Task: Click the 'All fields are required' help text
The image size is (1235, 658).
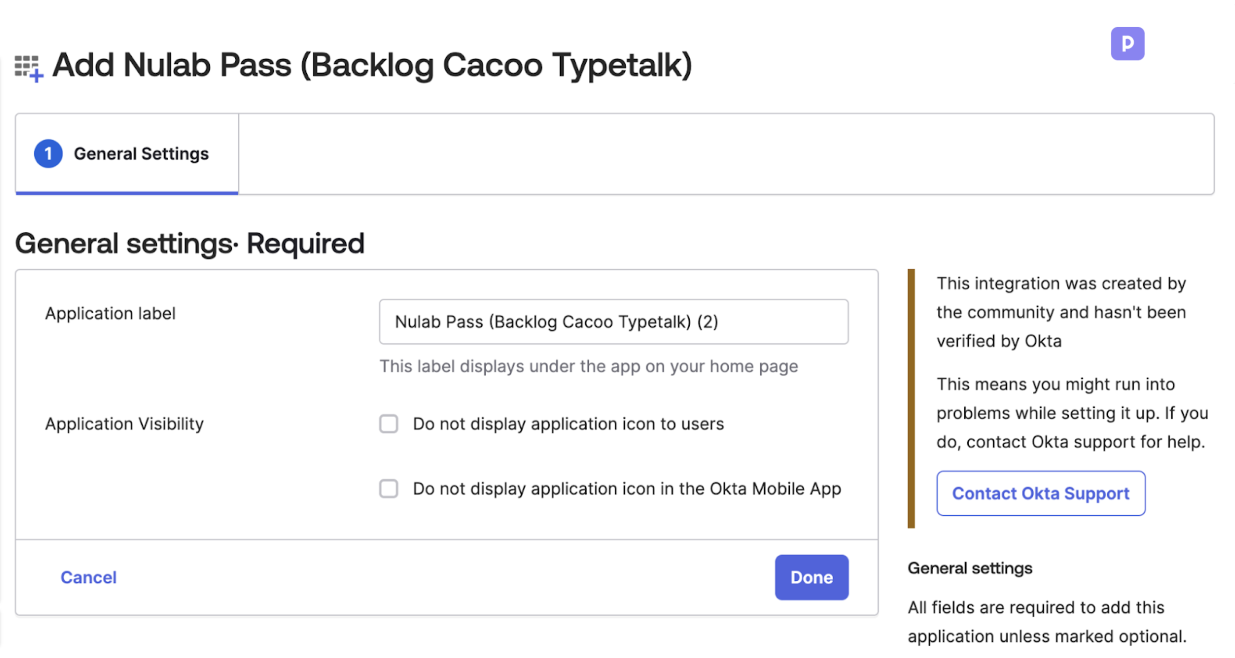Action: click(x=1046, y=622)
